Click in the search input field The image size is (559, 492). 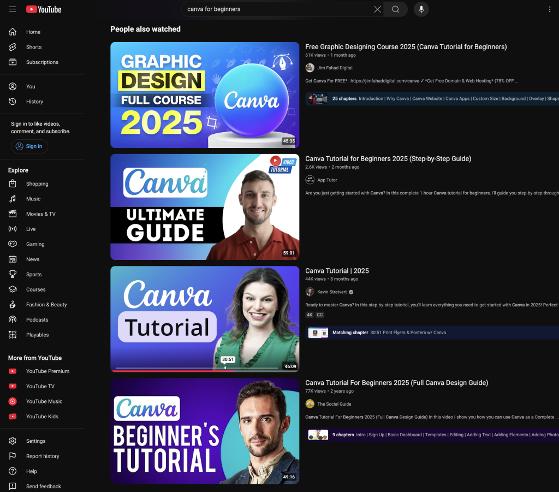pyautogui.click(x=276, y=9)
